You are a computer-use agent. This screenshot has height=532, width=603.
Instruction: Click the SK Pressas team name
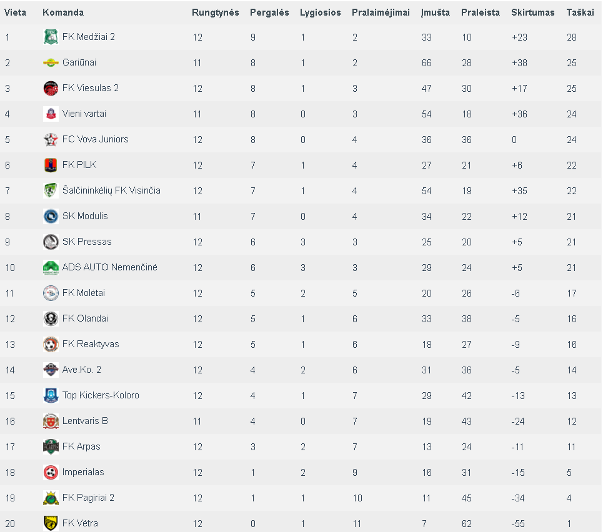[x=87, y=242]
